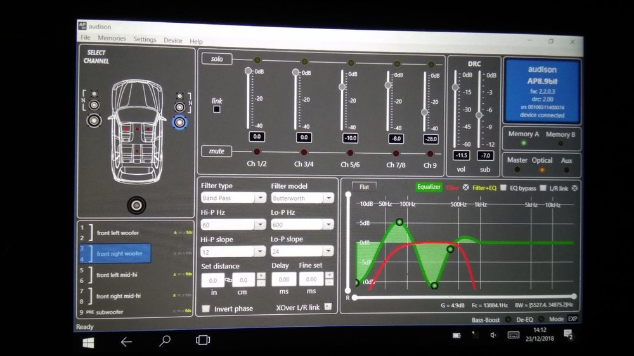The image size is (634, 356).
Task: Toggle solo for Ch 3/4
Action: point(304,61)
